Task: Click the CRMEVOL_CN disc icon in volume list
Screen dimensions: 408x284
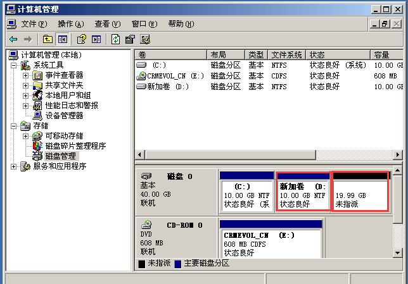Action: 141,76
